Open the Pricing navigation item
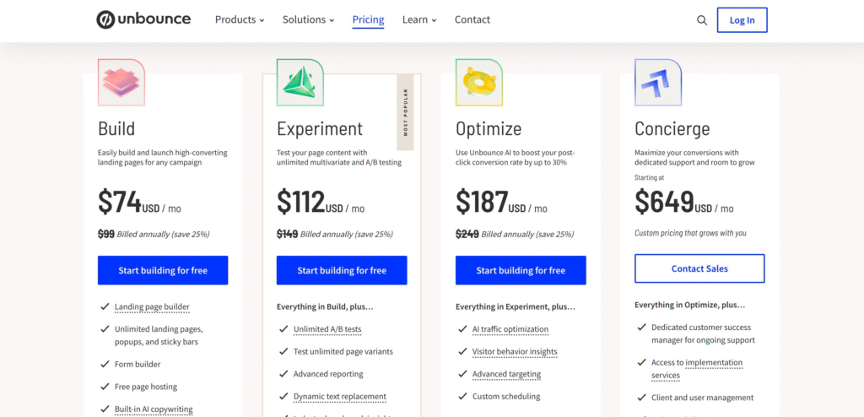864x417 pixels. [368, 19]
